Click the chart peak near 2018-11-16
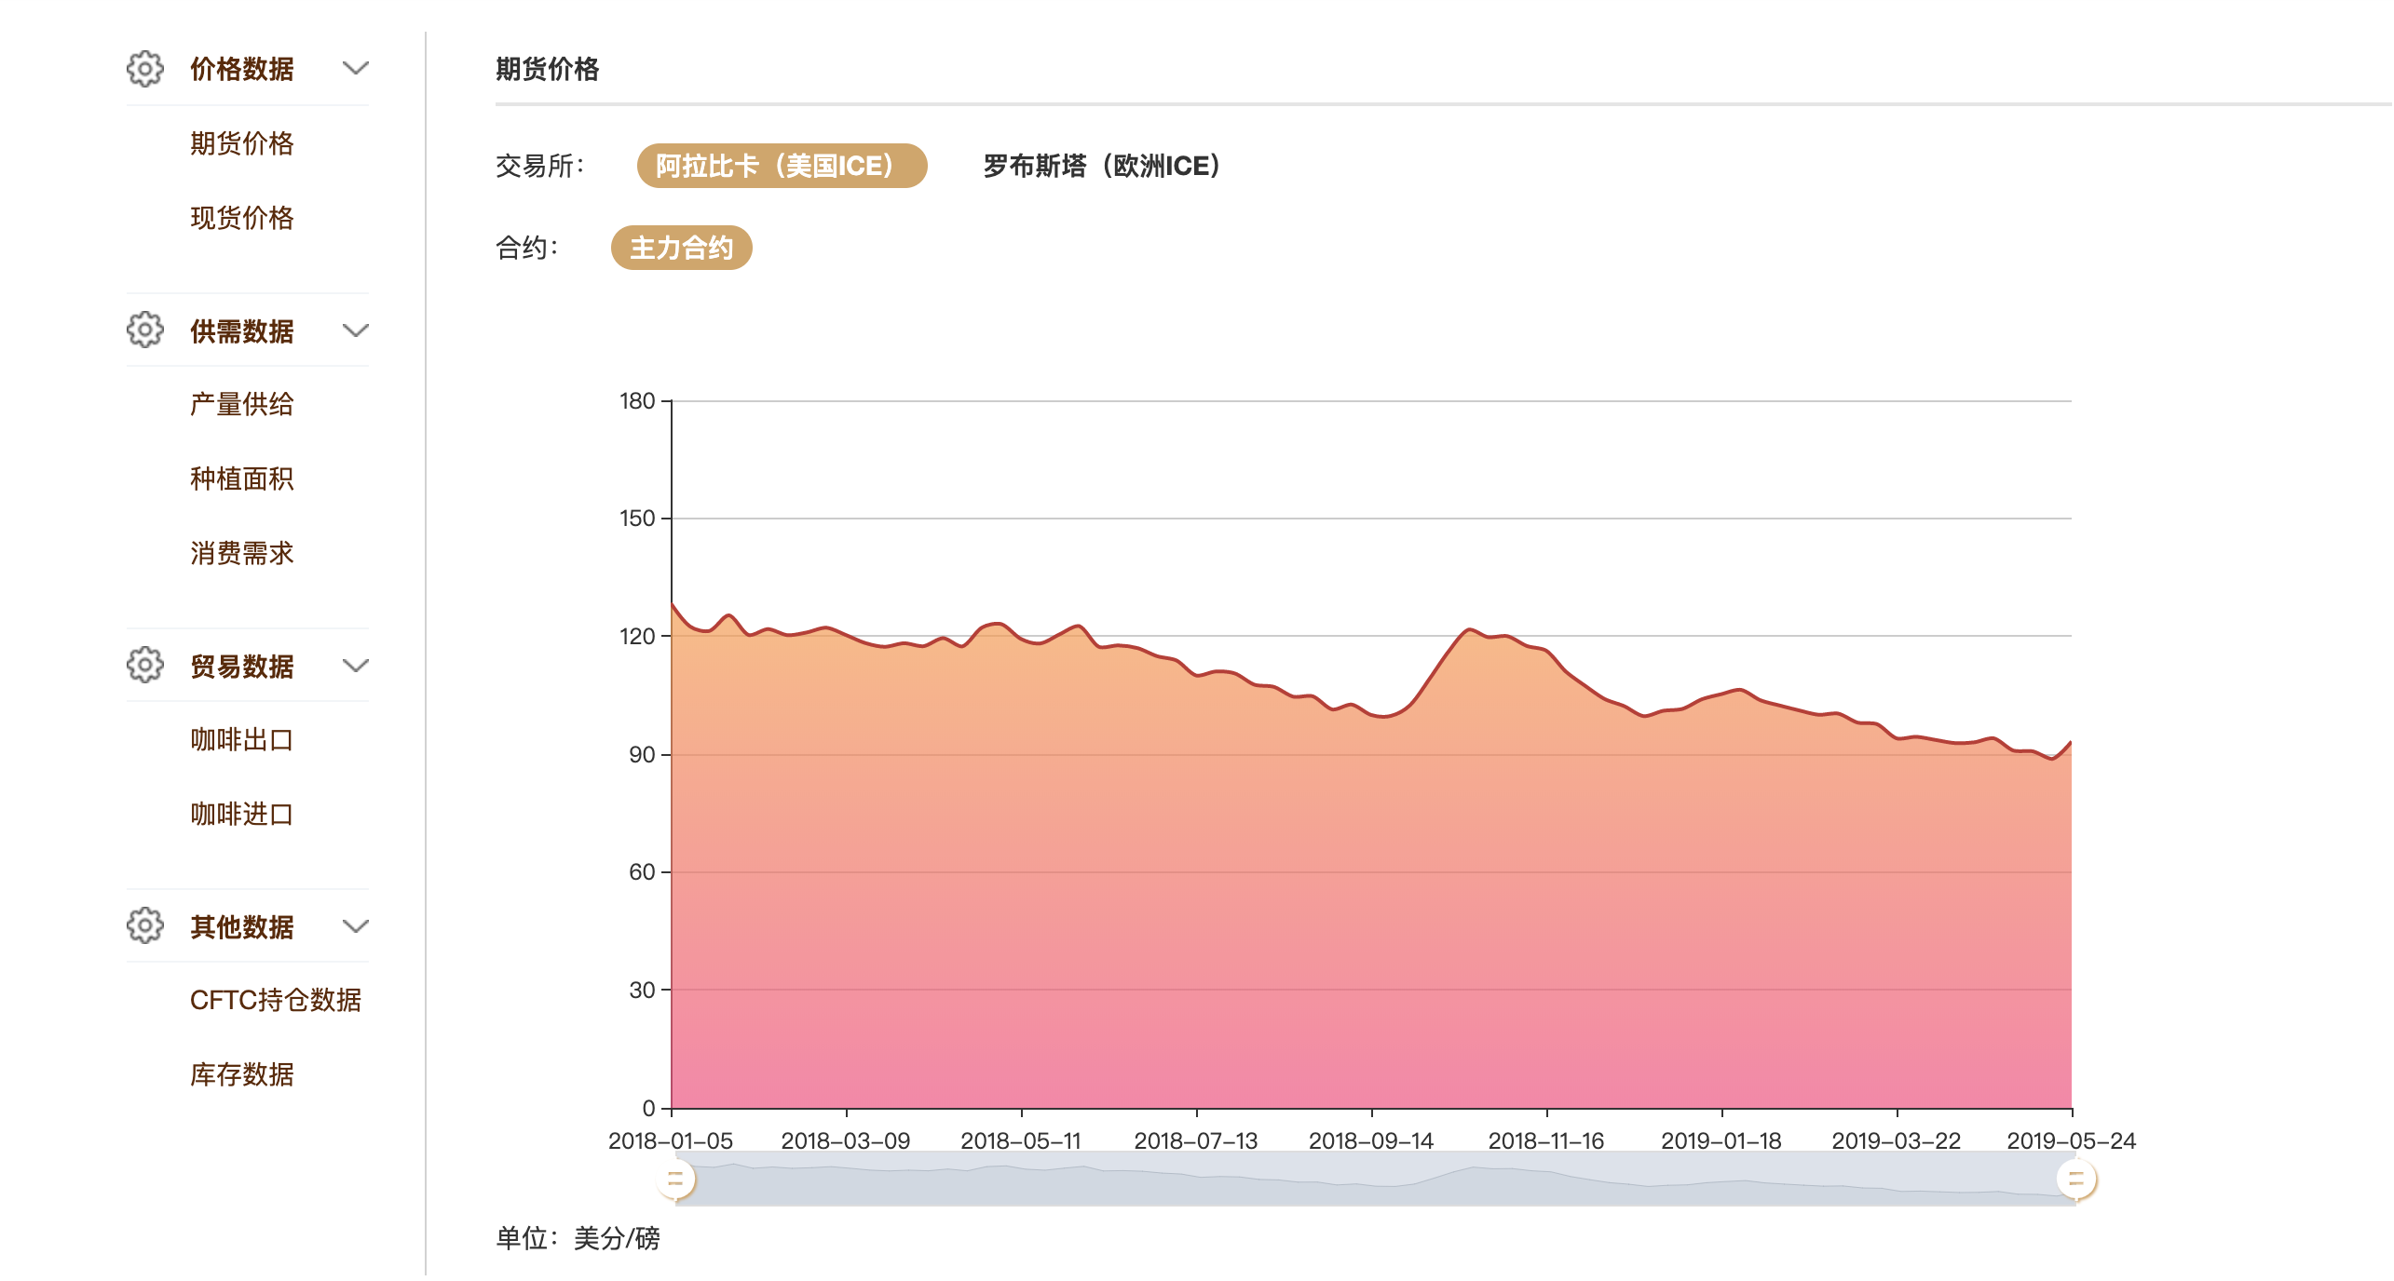2394x1281 pixels. pos(1470,630)
